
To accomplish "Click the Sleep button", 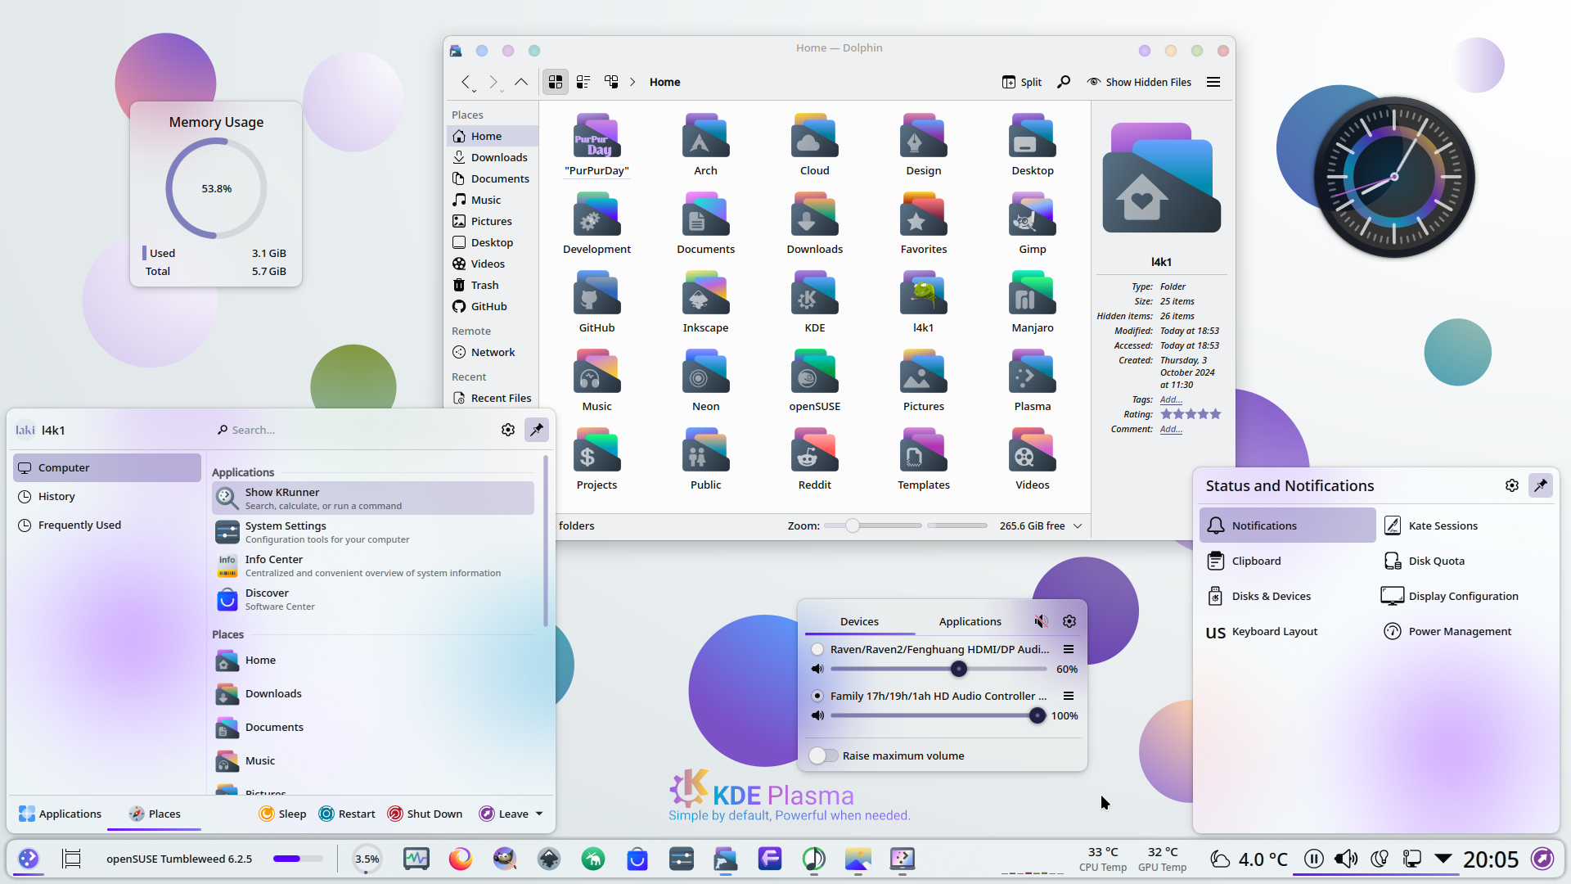I will (282, 814).
